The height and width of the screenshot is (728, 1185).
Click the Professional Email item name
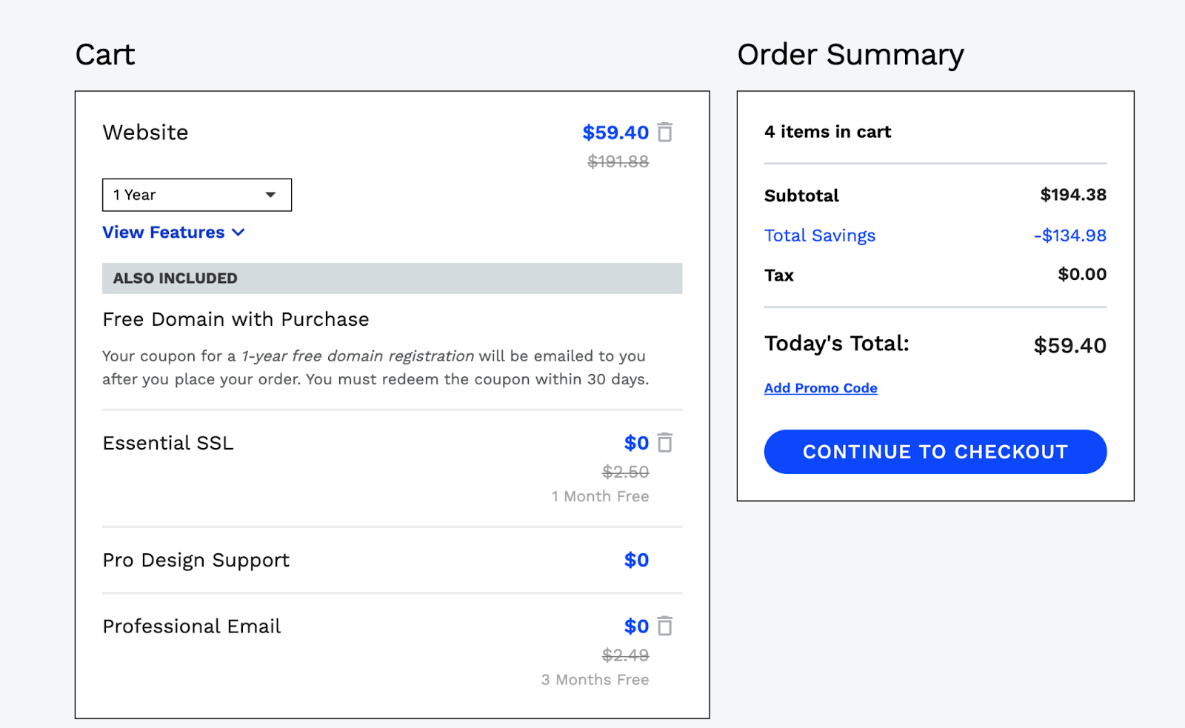tap(192, 627)
